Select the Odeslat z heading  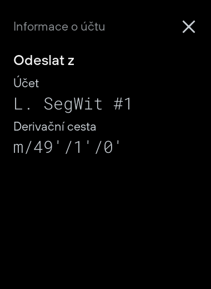click(x=44, y=61)
